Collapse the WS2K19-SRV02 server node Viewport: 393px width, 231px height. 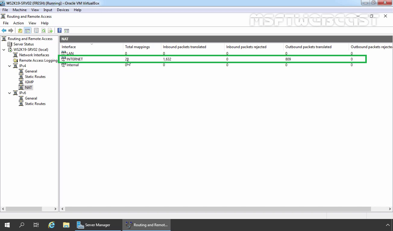pos(4,49)
